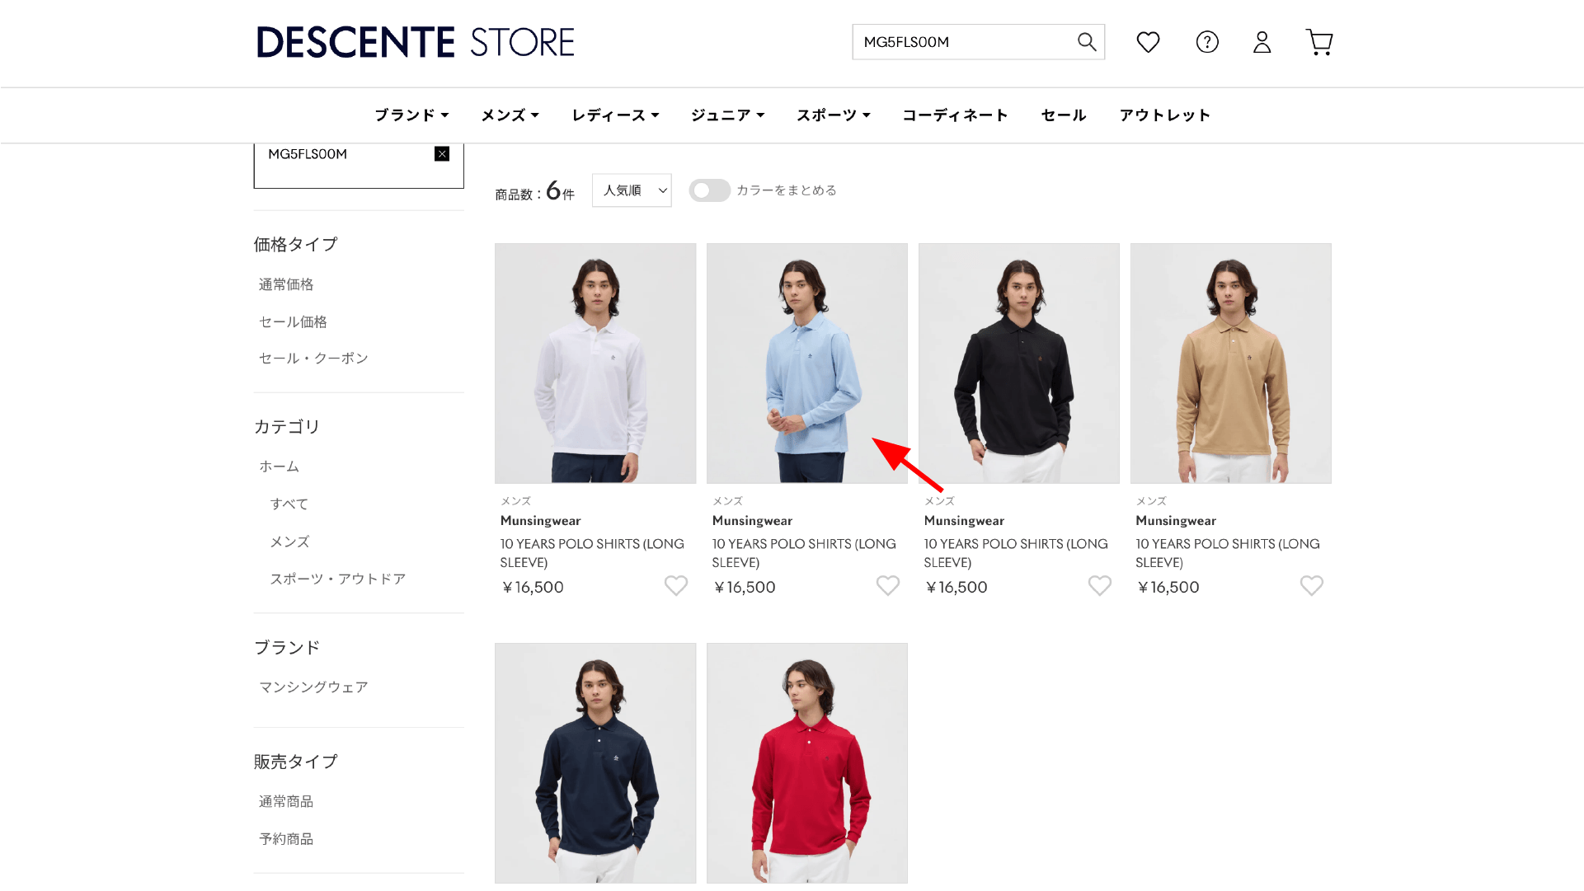1584x891 pixels.
Task: Filter by 予約商品 sales type
Action: tap(286, 839)
